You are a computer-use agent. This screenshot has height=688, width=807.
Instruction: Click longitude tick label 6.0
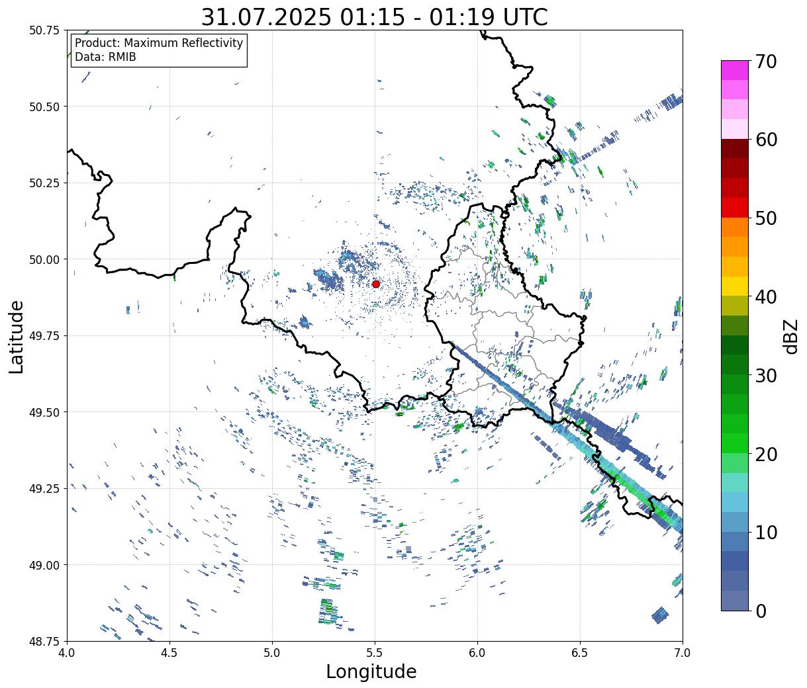477,653
